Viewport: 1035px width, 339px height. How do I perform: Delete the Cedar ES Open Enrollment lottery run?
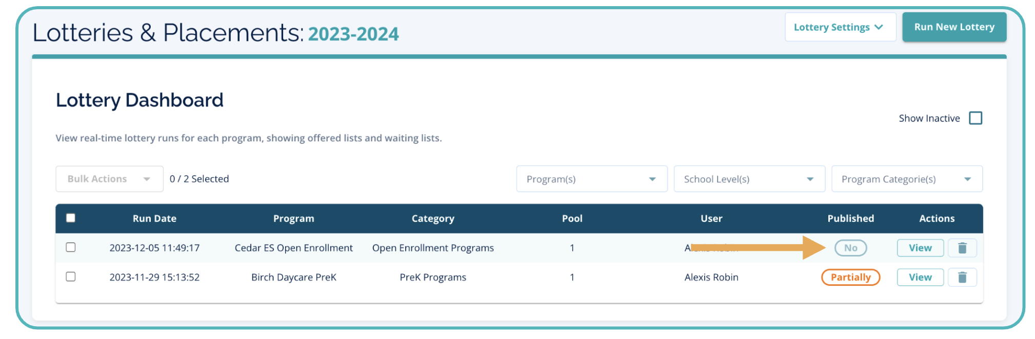[x=962, y=248]
